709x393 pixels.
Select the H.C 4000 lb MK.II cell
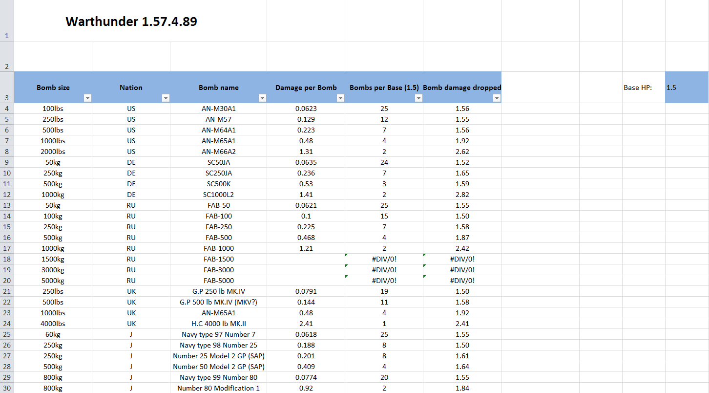pos(218,324)
